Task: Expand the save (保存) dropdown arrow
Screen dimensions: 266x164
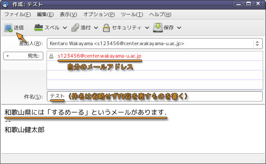Action: (x=179, y=28)
